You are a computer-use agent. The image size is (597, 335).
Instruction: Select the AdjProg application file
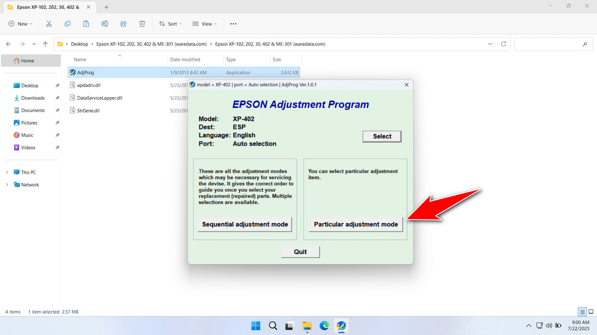point(184,72)
